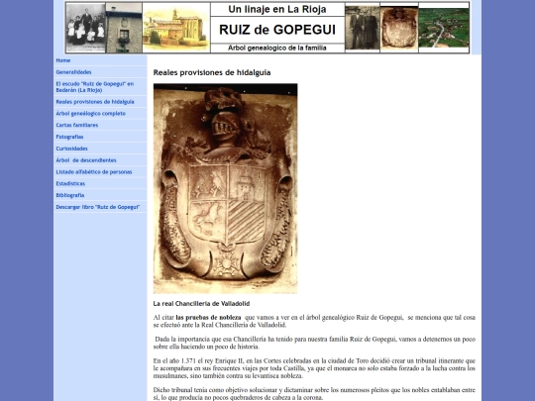Click the Un linaje en La Rioja text
This screenshot has width=535, height=401.
(x=277, y=9)
